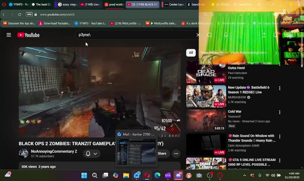Click the padlock site security icon
The width and height of the screenshot is (304, 181).
coord(36,15)
